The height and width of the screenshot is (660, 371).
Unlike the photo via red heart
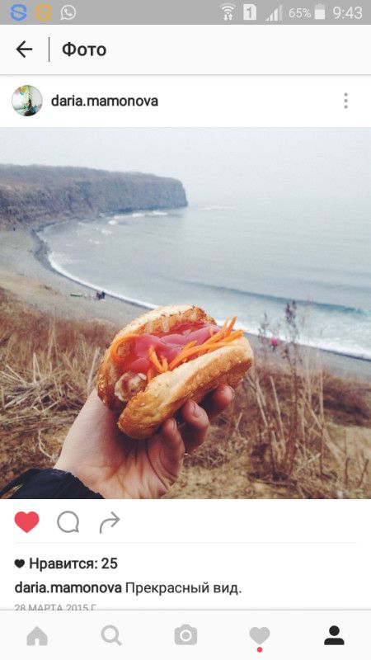click(27, 522)
